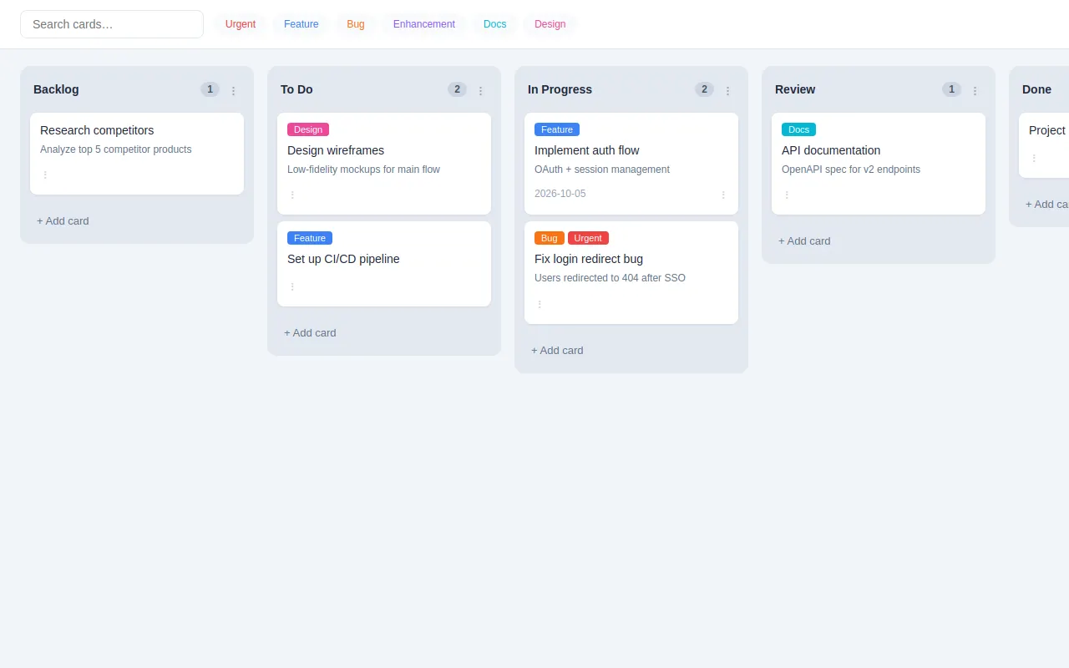Screen dimensions: 1069x668
Task: Click the To Do column card count badge
Action: click(x=457, y=89)
